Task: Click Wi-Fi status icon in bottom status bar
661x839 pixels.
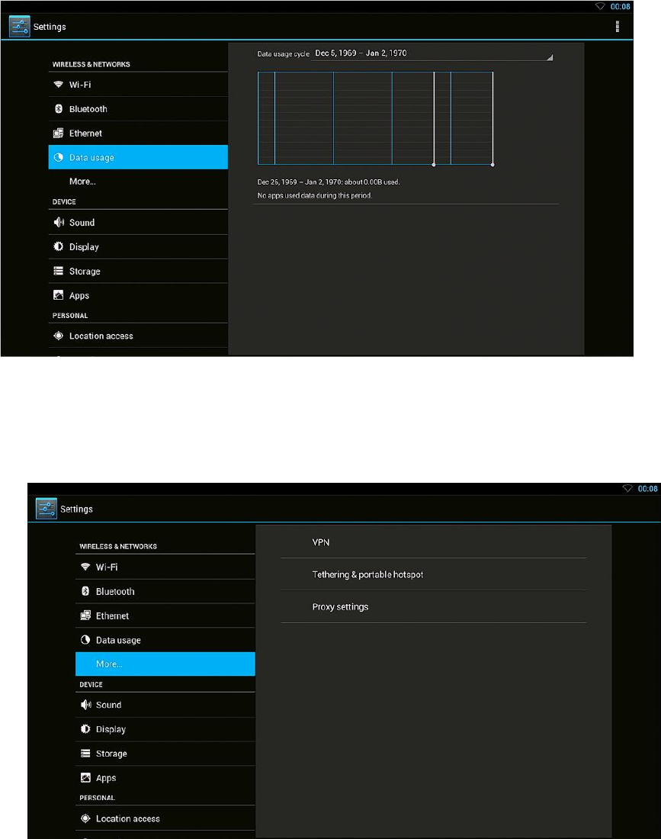Action: click(x=627, y=488)
